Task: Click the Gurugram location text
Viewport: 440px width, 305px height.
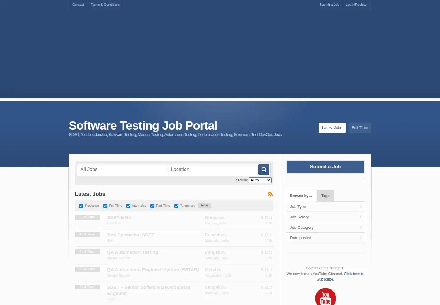Action: click(215, 217)
